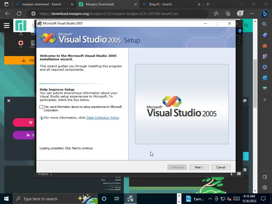Open the Manjaro site hamburger menu
The width and height of the screenshot is (272, 204).
pyautogui.click(x=7, y=25)
